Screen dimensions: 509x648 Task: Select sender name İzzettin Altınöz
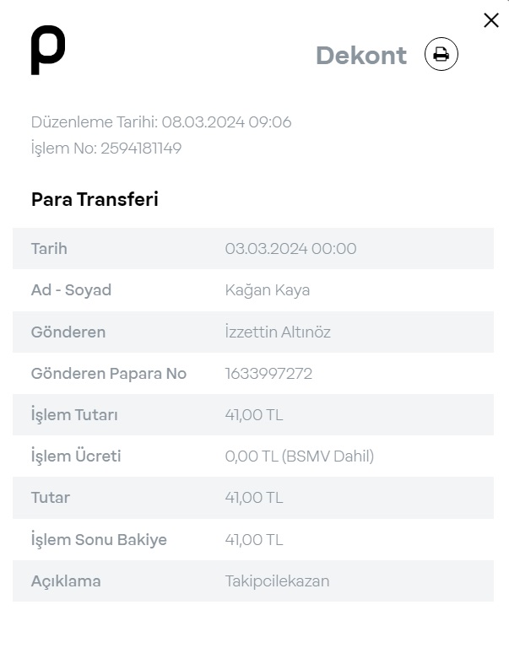(278, 332)
